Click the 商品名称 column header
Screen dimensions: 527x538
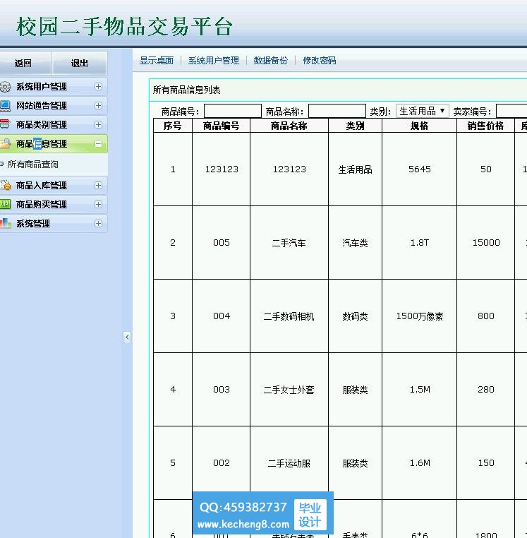tap(289, 126)
